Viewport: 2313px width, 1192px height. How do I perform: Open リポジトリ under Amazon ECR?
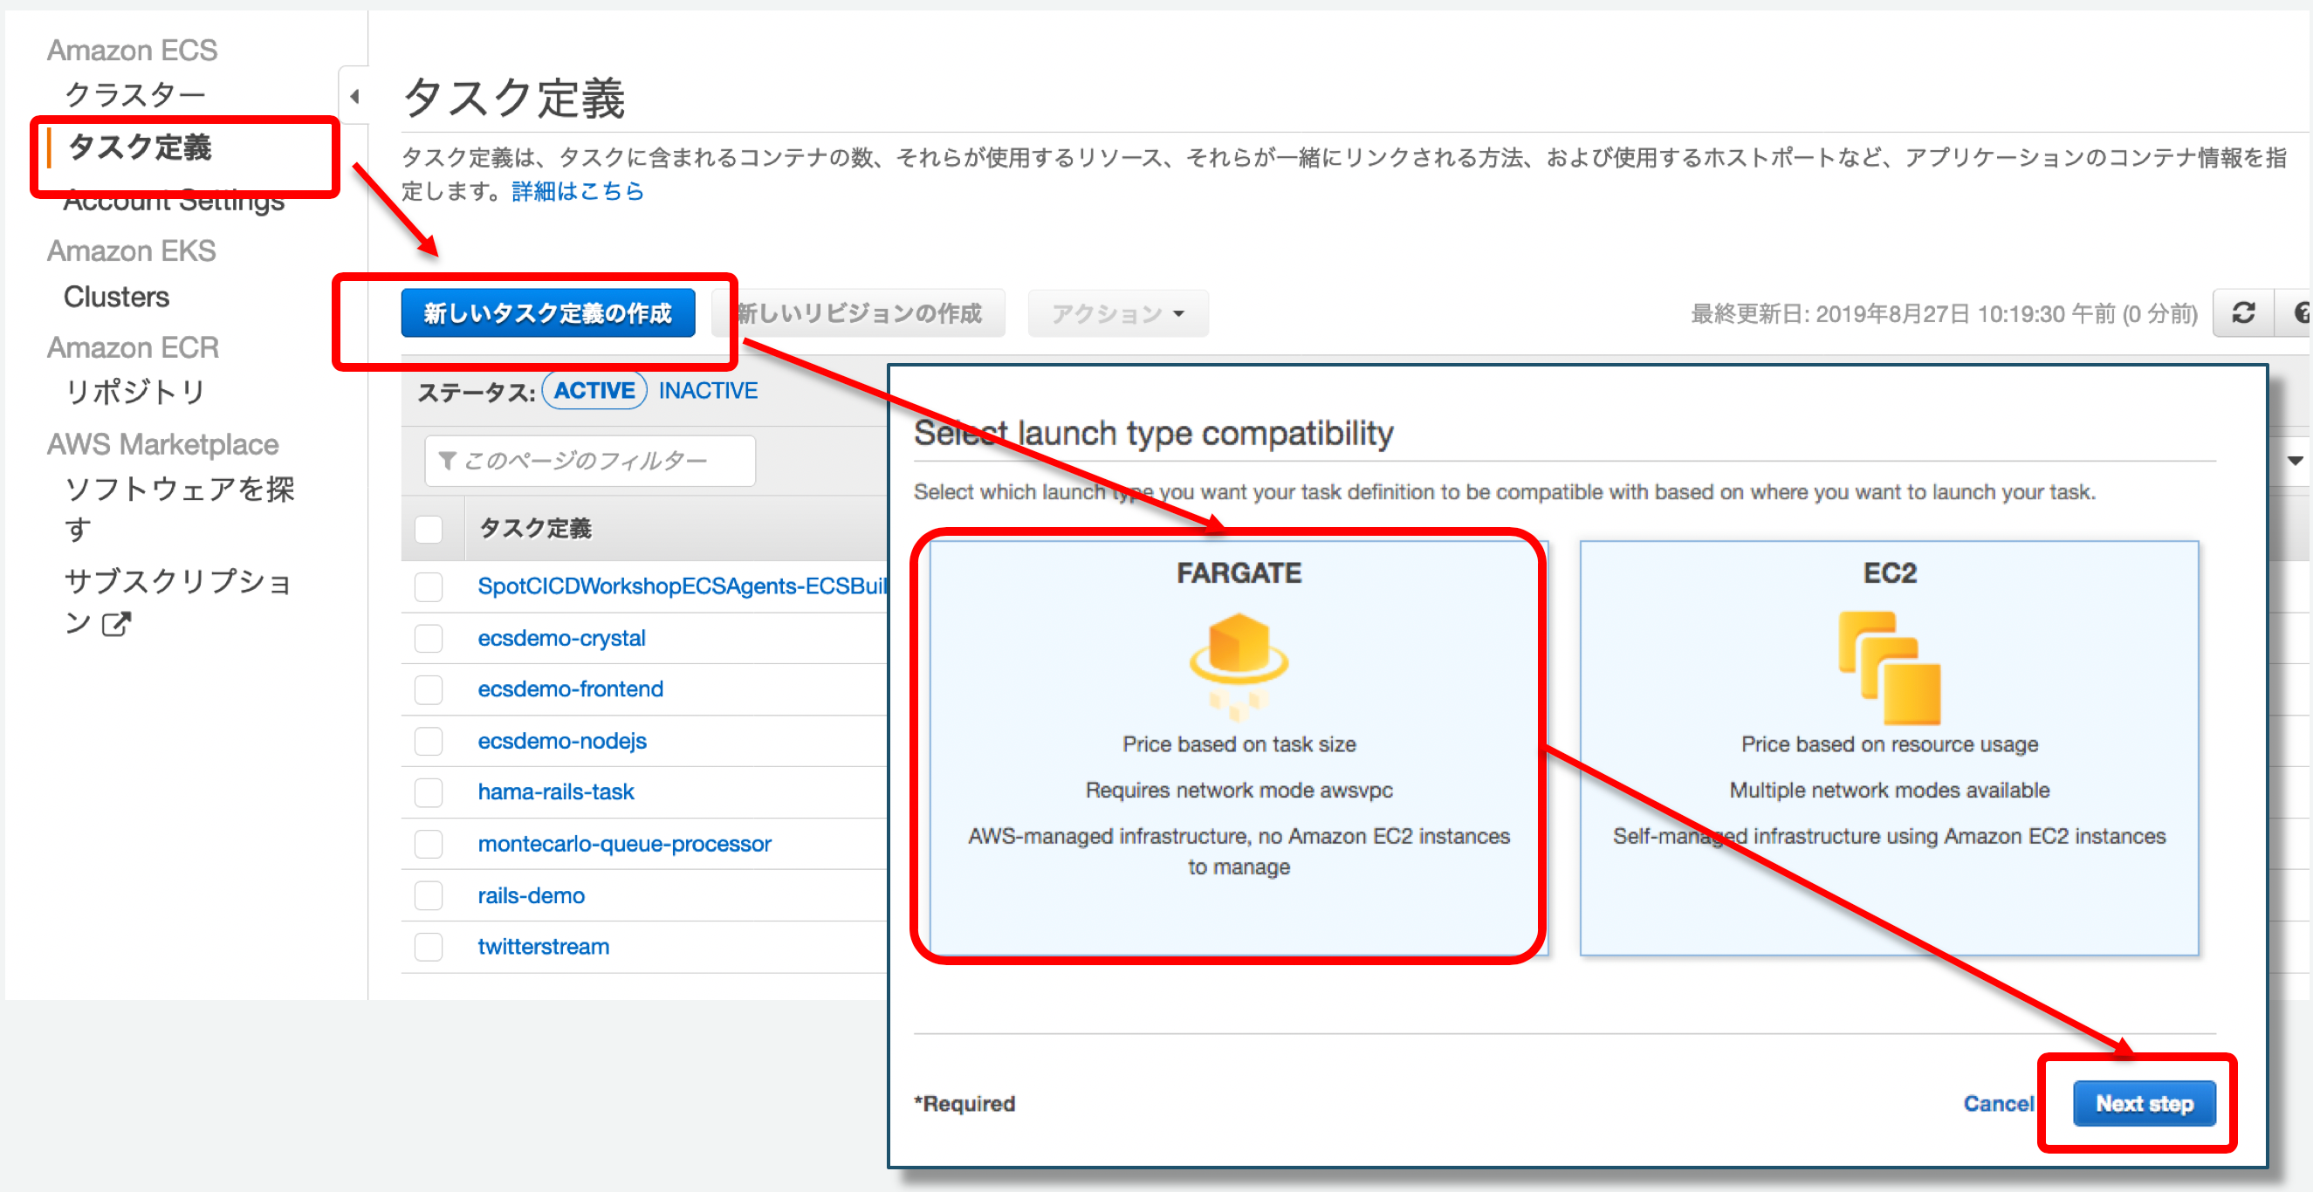[x=134, y=393]
